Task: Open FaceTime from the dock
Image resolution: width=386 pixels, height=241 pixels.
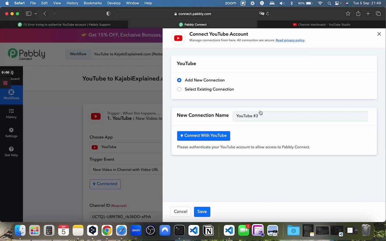Action: [244, 231]
